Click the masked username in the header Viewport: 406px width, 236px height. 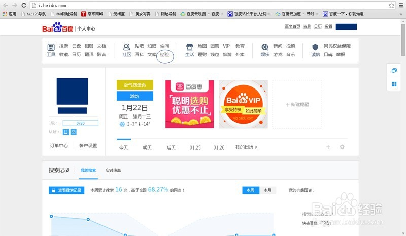click(346, 27)
